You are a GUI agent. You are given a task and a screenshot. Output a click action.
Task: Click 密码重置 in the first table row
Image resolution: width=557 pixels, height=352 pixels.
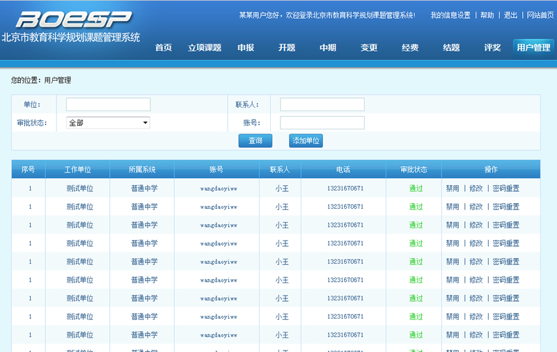coord(505,189)
